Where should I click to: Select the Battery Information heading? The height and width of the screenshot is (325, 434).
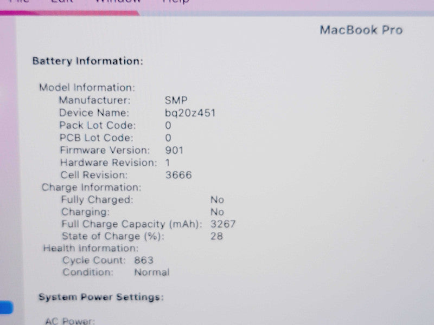click(x=88, y=61)
